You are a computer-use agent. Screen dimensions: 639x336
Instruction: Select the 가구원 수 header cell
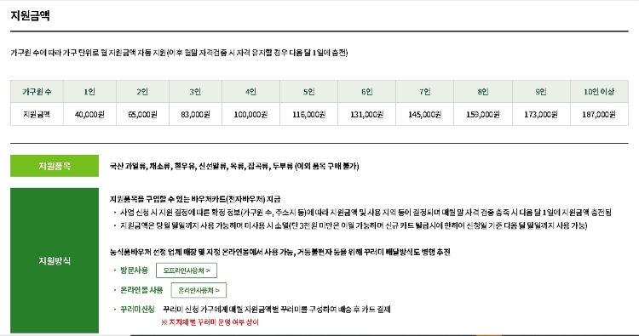pos(37,92)
